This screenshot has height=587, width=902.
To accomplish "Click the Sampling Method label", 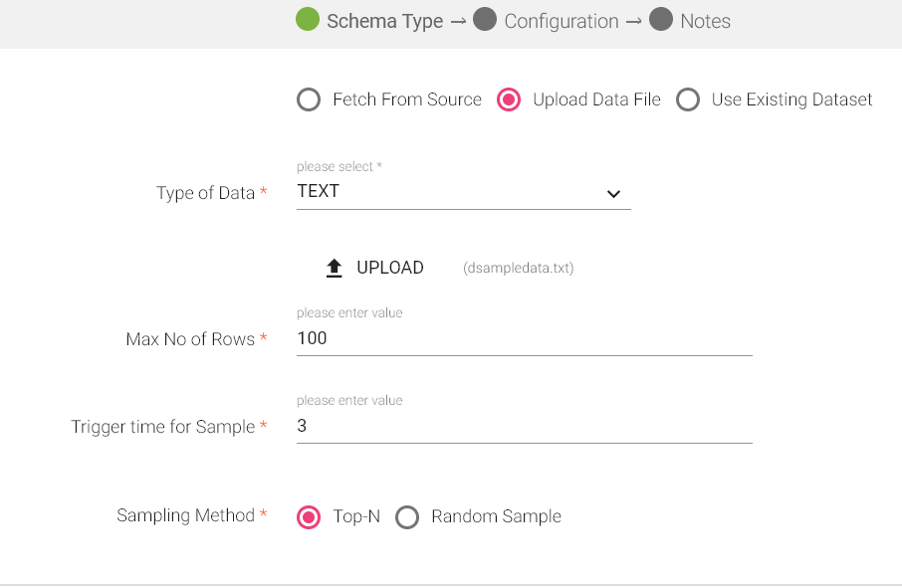I will (x=185, y=515).
